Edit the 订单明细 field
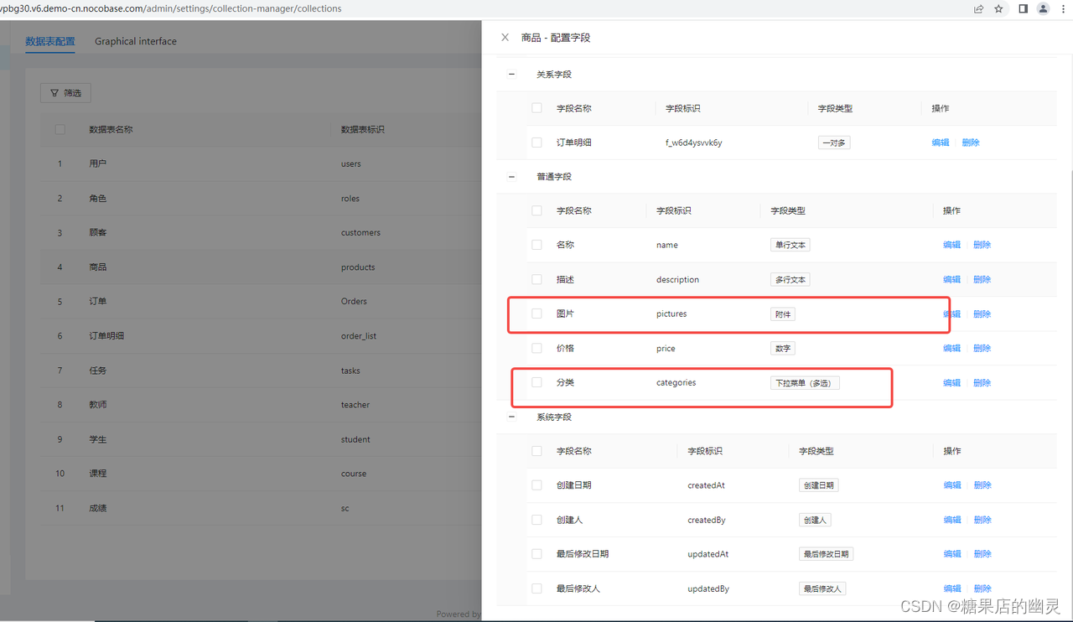Viewport: 1073px width, 622px height. (x=941, y=143)
